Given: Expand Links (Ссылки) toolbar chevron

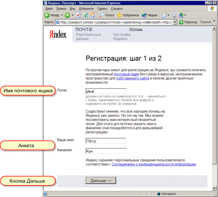Looking at the screenshot, I should click(214, 21).
